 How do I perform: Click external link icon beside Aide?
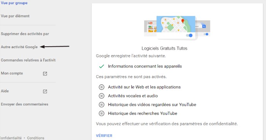tap(45, 91)
